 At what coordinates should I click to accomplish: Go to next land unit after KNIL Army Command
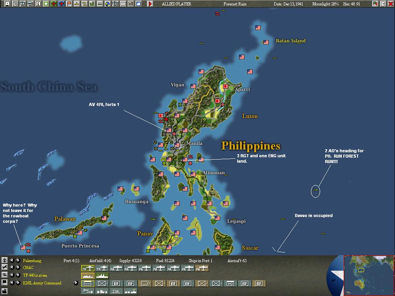[18, 283]
